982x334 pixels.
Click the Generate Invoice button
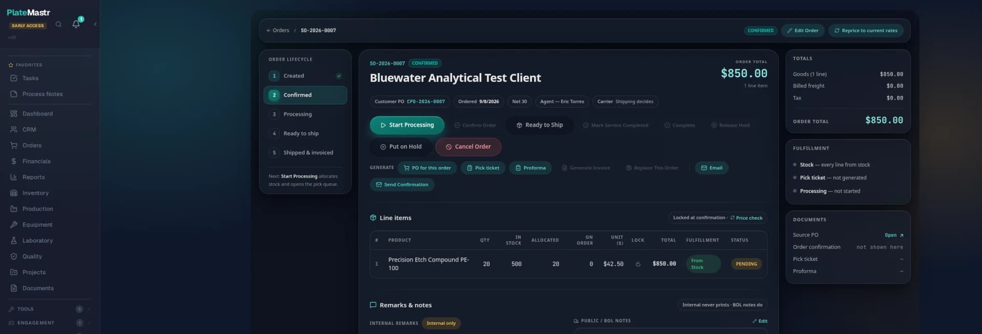(586, 168)
